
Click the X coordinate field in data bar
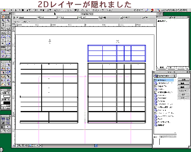point(28,17)
